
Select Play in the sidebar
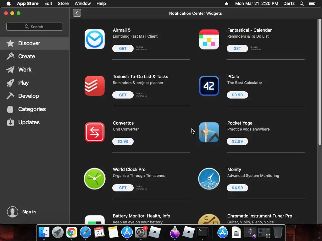pos(35,83)
